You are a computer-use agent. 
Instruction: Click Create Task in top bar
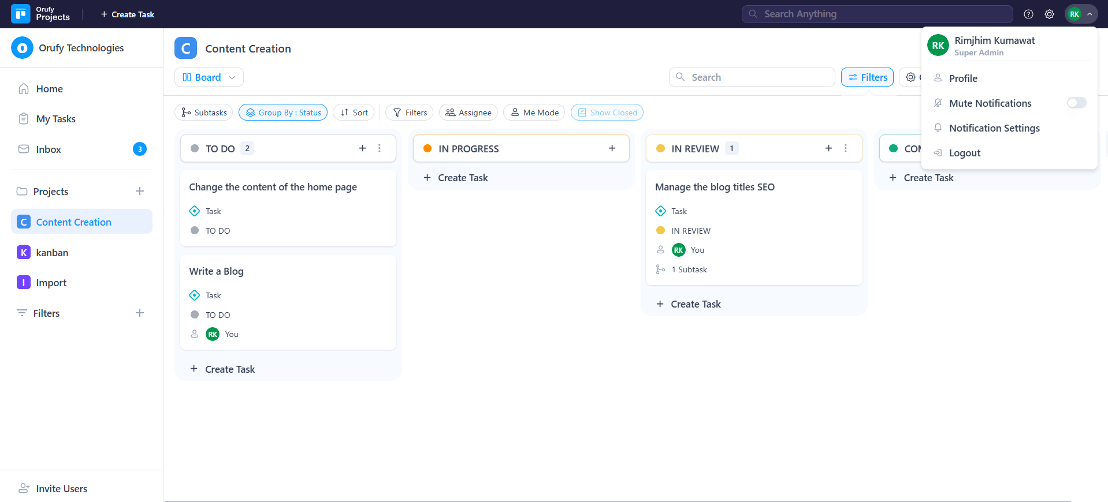pos(127,14)
